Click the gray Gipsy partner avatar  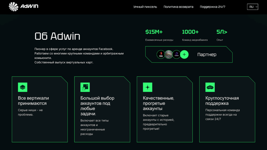(x=169, y=54)
